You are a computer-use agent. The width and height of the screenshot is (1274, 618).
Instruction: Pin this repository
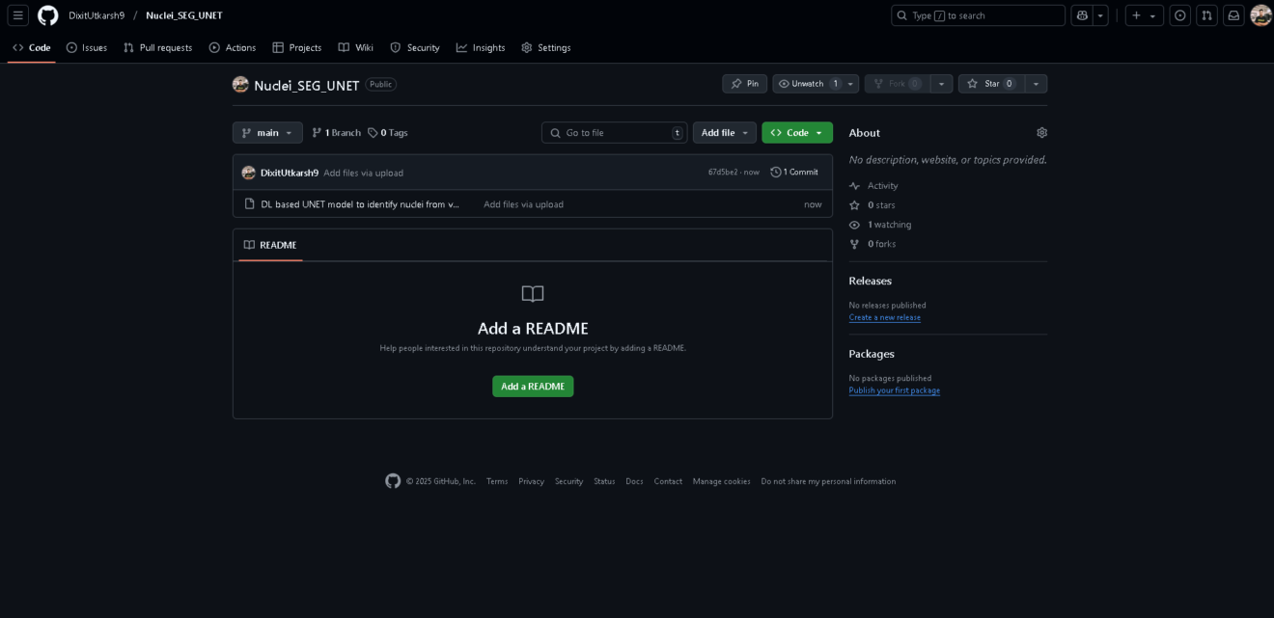point(745,84)
